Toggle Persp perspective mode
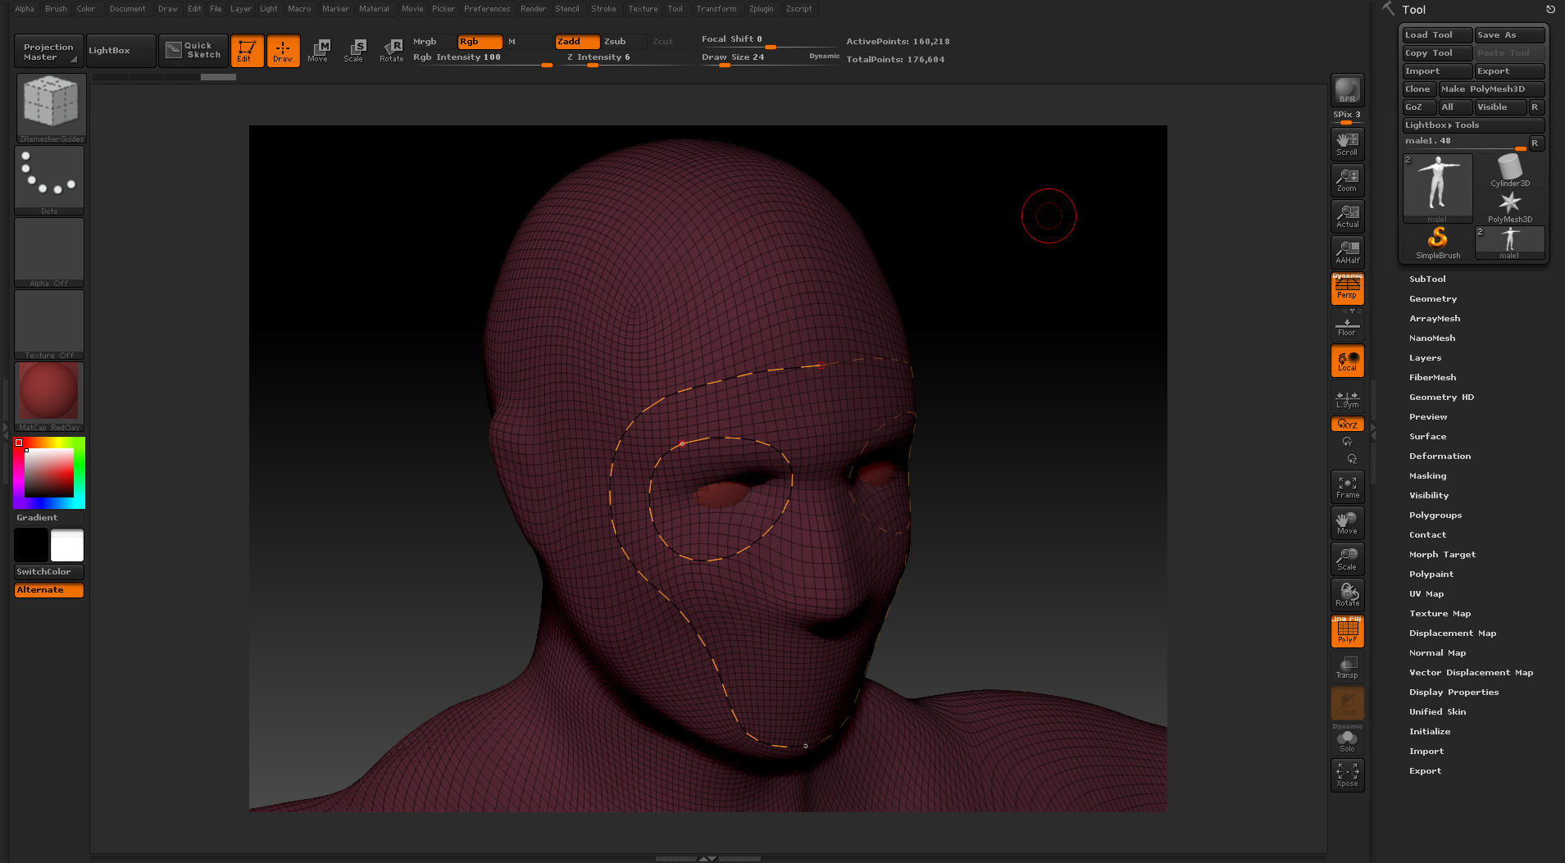The height and width of the screenshot is (863, 1565). tap(1347, 288)
